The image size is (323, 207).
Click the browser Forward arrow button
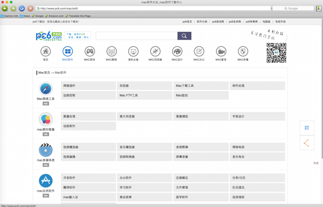13,9
